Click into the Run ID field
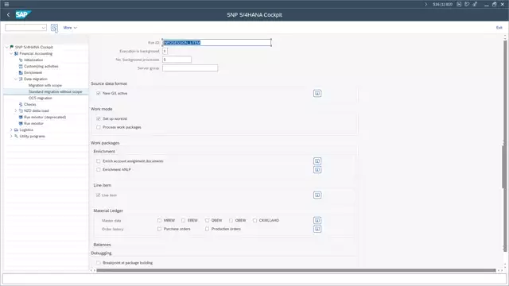 pos(216,42)
